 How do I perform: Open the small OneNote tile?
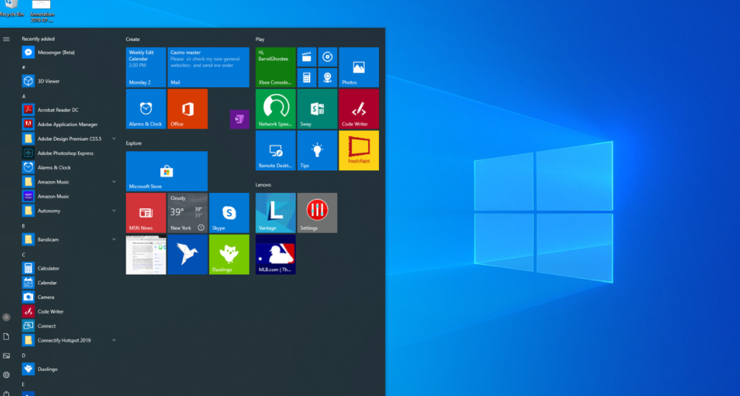(x=239, y=119)
